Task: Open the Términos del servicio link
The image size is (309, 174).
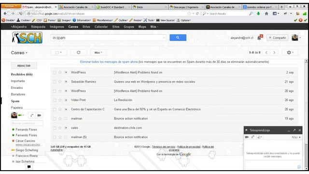Action: pos(164,147)
